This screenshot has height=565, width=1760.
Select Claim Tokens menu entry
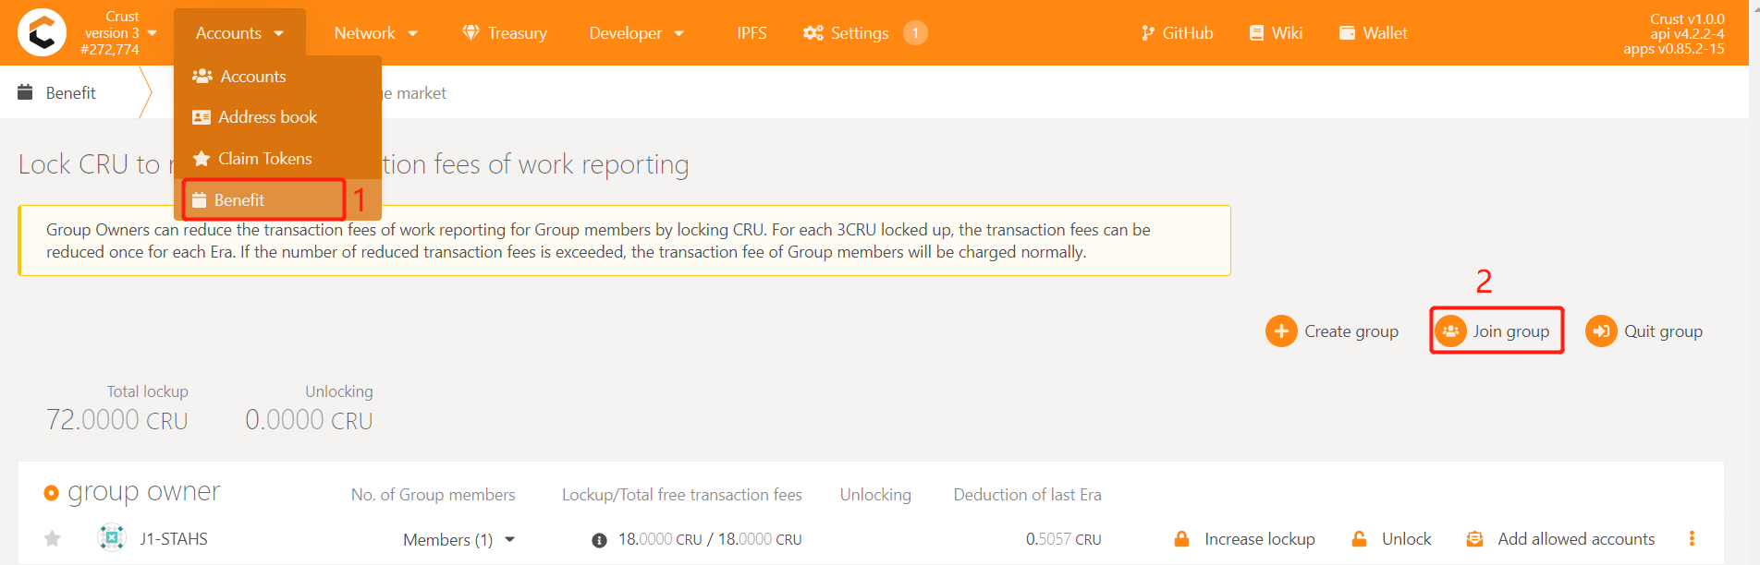click(x=277, y=159)
